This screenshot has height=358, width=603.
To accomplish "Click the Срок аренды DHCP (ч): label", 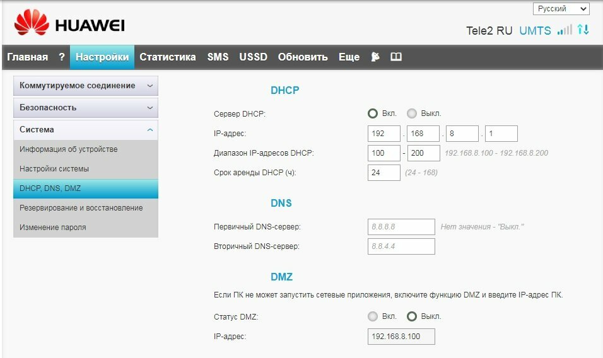I will click(x=255, y=173).
